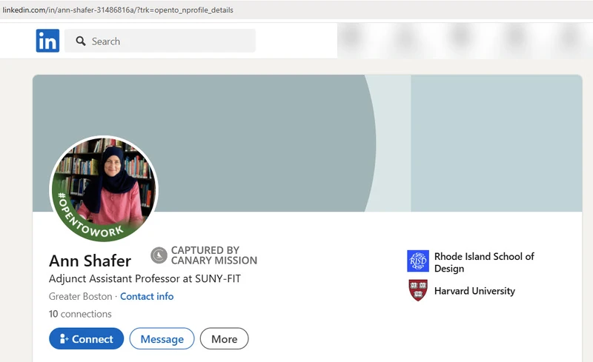This screenshot has width=593, height=362.
Task: Click the Rhode Island School of Design logo
Action: coord(418,261)
